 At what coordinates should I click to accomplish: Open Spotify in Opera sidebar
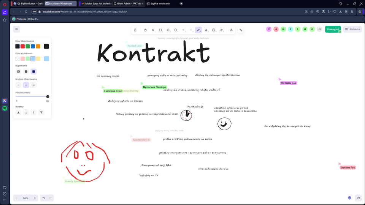[x=5, y=109]
